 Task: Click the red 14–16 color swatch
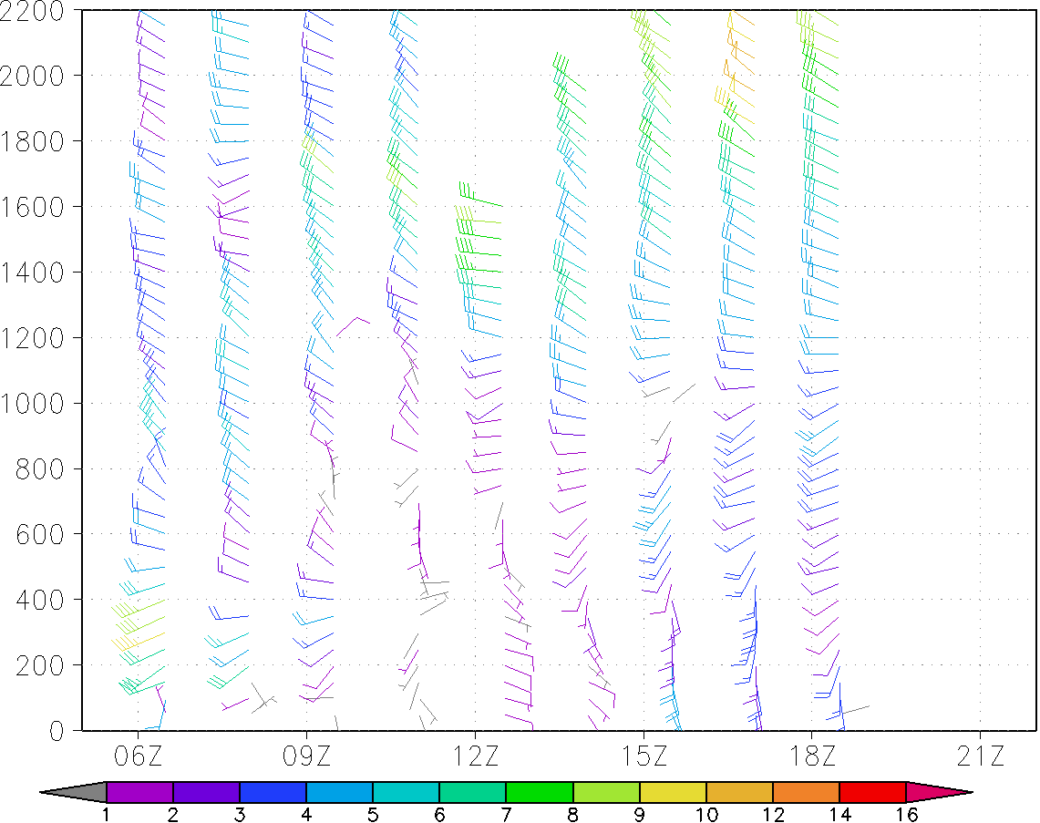[873, 792]
